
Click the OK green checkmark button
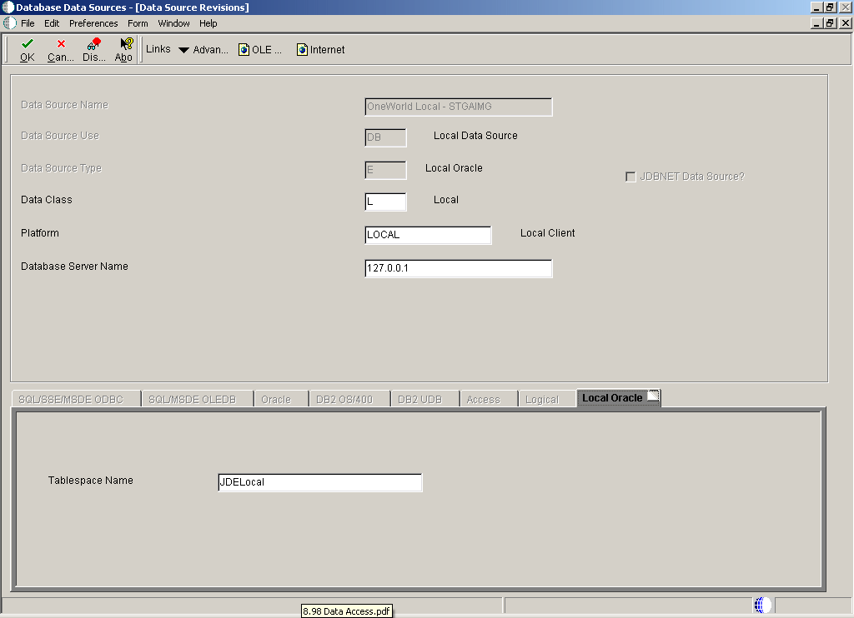tap(28, 49)
